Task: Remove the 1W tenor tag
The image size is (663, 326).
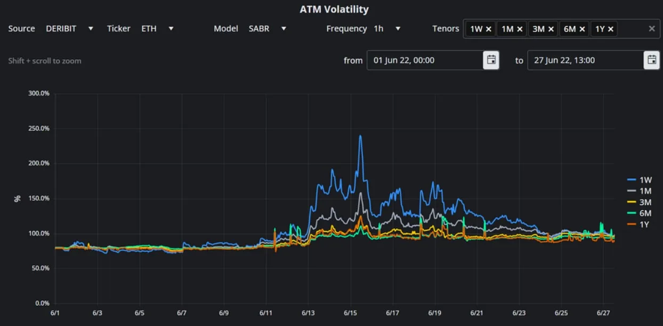Action: pyautogui.click(x=488, y=29)
